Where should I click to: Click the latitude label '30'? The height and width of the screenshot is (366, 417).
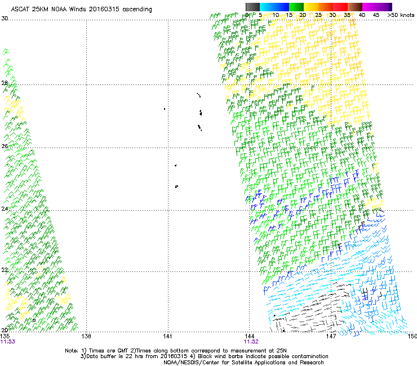point(5,19)
